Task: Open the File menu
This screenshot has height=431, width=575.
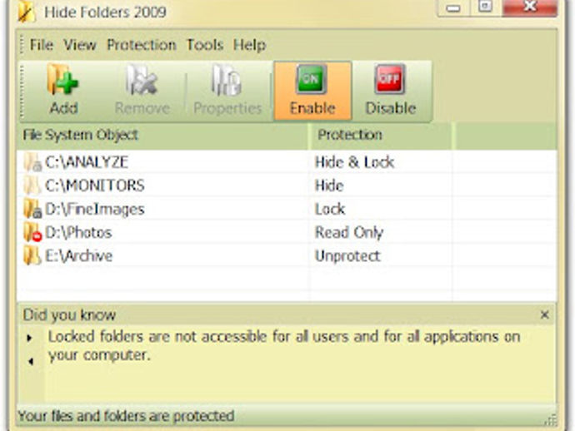Action: [42, 45]
